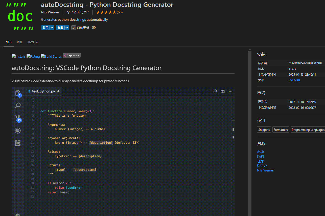
Task: Click the autoDocstring extension logo icon
Action: [20, 16]
